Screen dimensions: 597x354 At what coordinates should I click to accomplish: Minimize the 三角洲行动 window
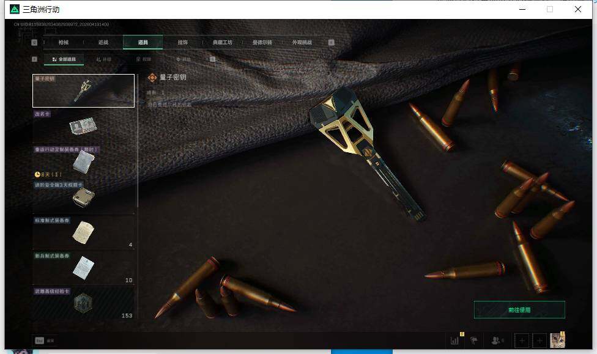tap(522, 9)
